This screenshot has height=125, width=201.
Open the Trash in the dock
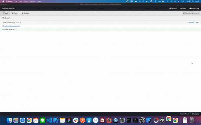click(x=192, y=120)
